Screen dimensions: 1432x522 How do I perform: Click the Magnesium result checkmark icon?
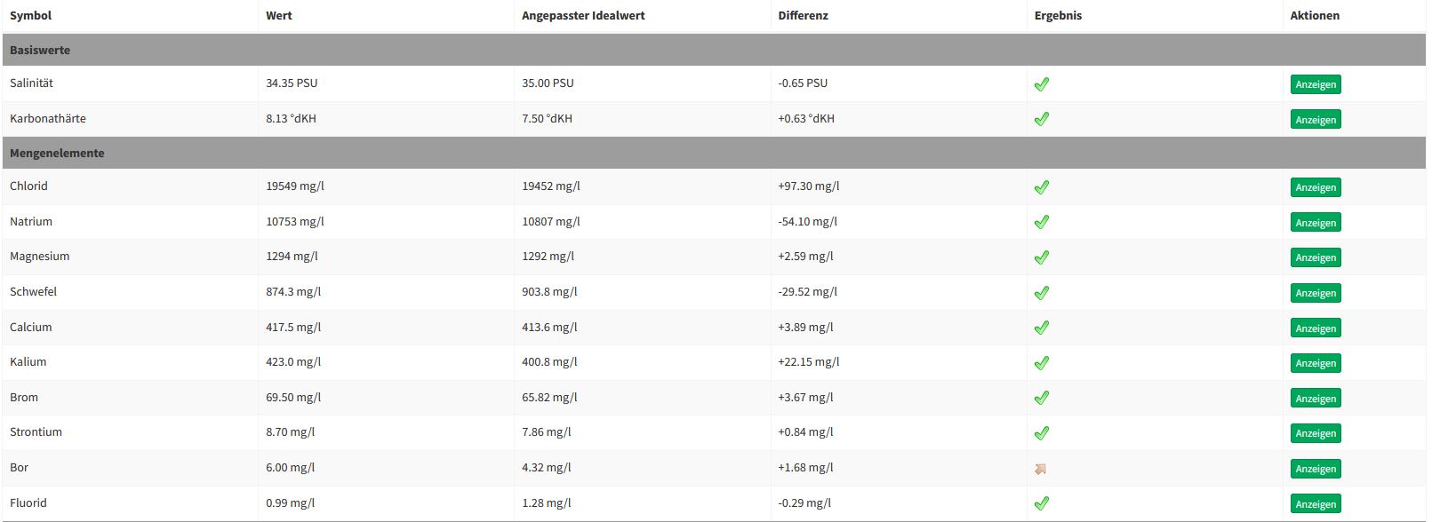point(1042,257)
